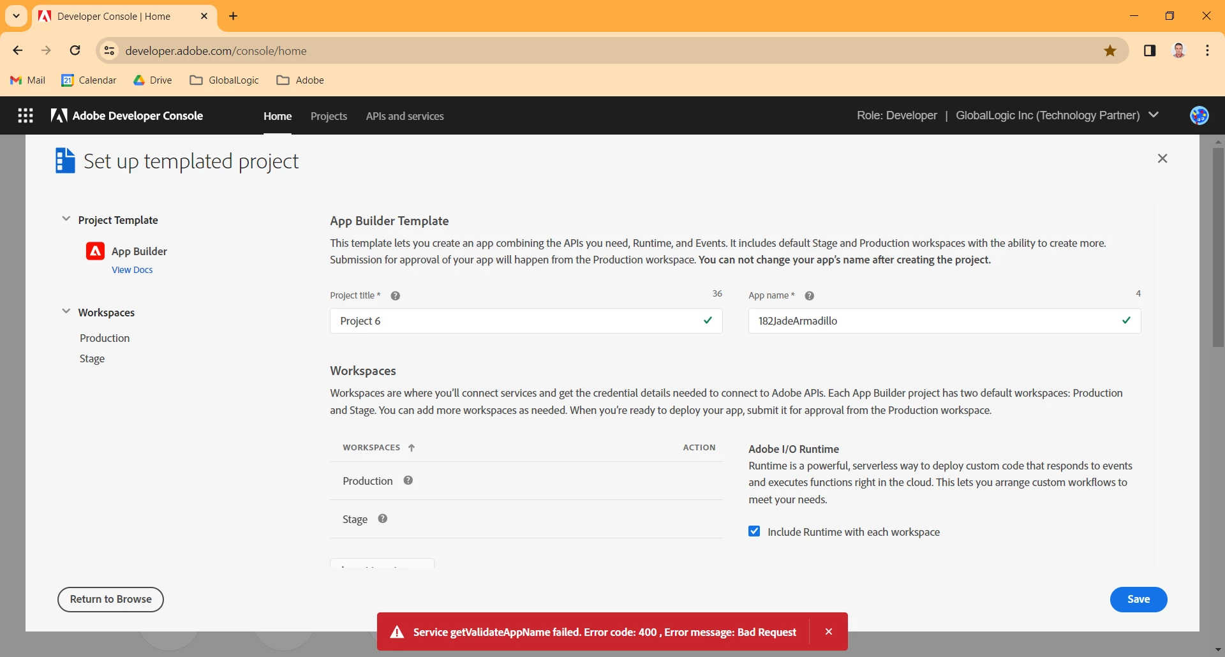Reload the page
Screen dimensions: 1225x657
(75, 50)
